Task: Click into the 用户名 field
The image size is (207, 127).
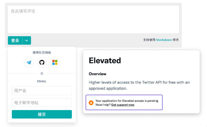Action: coord(42,91)
